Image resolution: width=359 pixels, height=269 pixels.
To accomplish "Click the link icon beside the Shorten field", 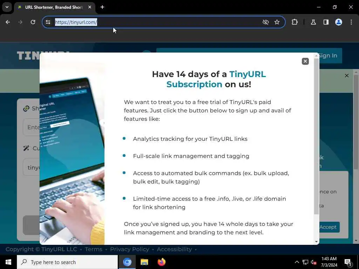I will (x=26, y=109).
